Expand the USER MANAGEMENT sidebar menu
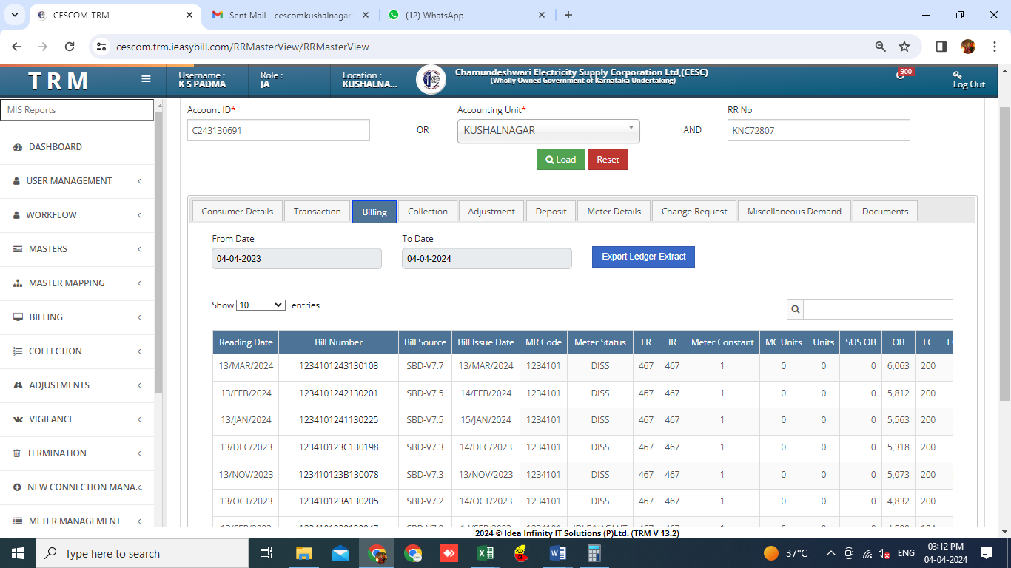The height and width of the screenshot is (568, 1011). click(77, 181)
